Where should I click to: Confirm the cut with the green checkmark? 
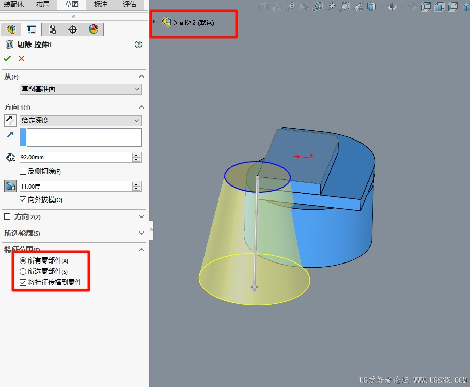[7, 58]
